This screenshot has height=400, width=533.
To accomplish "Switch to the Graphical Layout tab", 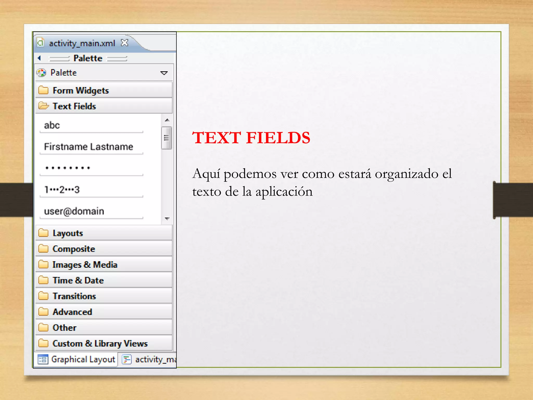I will point(76,360).
